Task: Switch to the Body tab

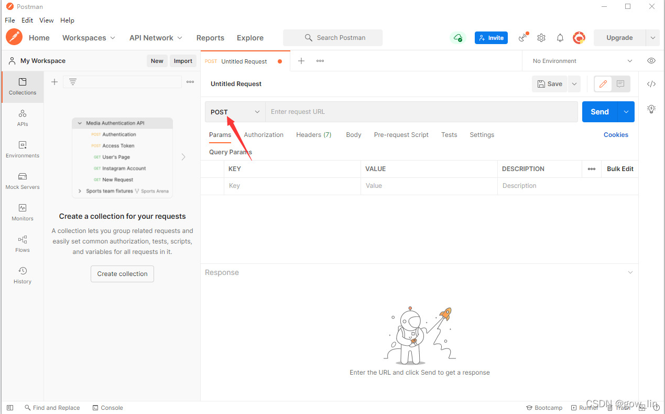Action: 354,135
